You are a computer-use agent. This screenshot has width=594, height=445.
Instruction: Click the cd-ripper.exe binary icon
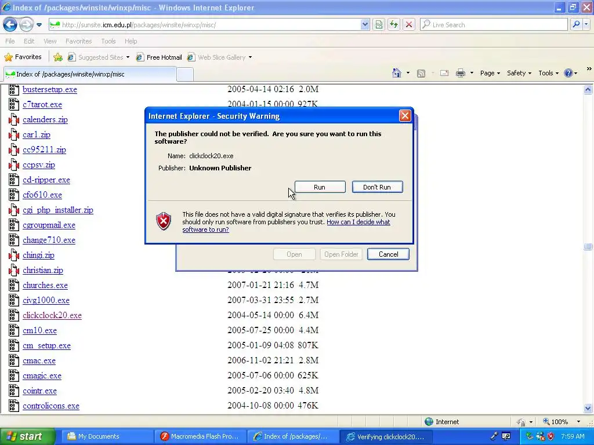(x=14, y=180)
